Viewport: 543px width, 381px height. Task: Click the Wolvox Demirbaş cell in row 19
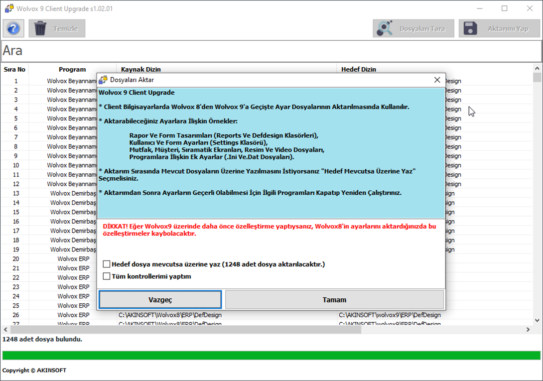73,250
